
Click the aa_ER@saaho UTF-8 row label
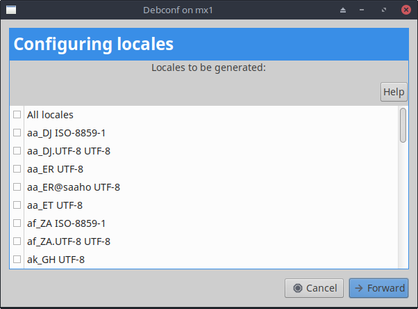(73, 187)
